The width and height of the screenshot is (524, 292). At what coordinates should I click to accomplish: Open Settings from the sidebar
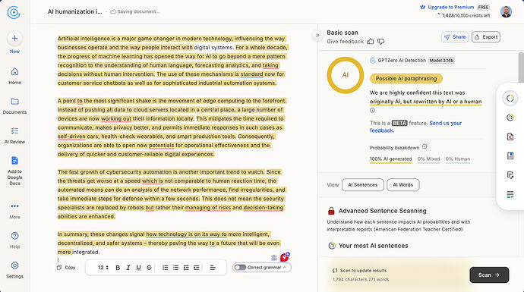pyautogui.click(x=14, y=270)
